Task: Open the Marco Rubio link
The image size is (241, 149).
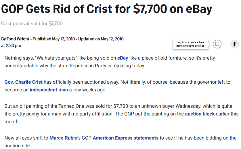Action: click(x=63, y=138)
